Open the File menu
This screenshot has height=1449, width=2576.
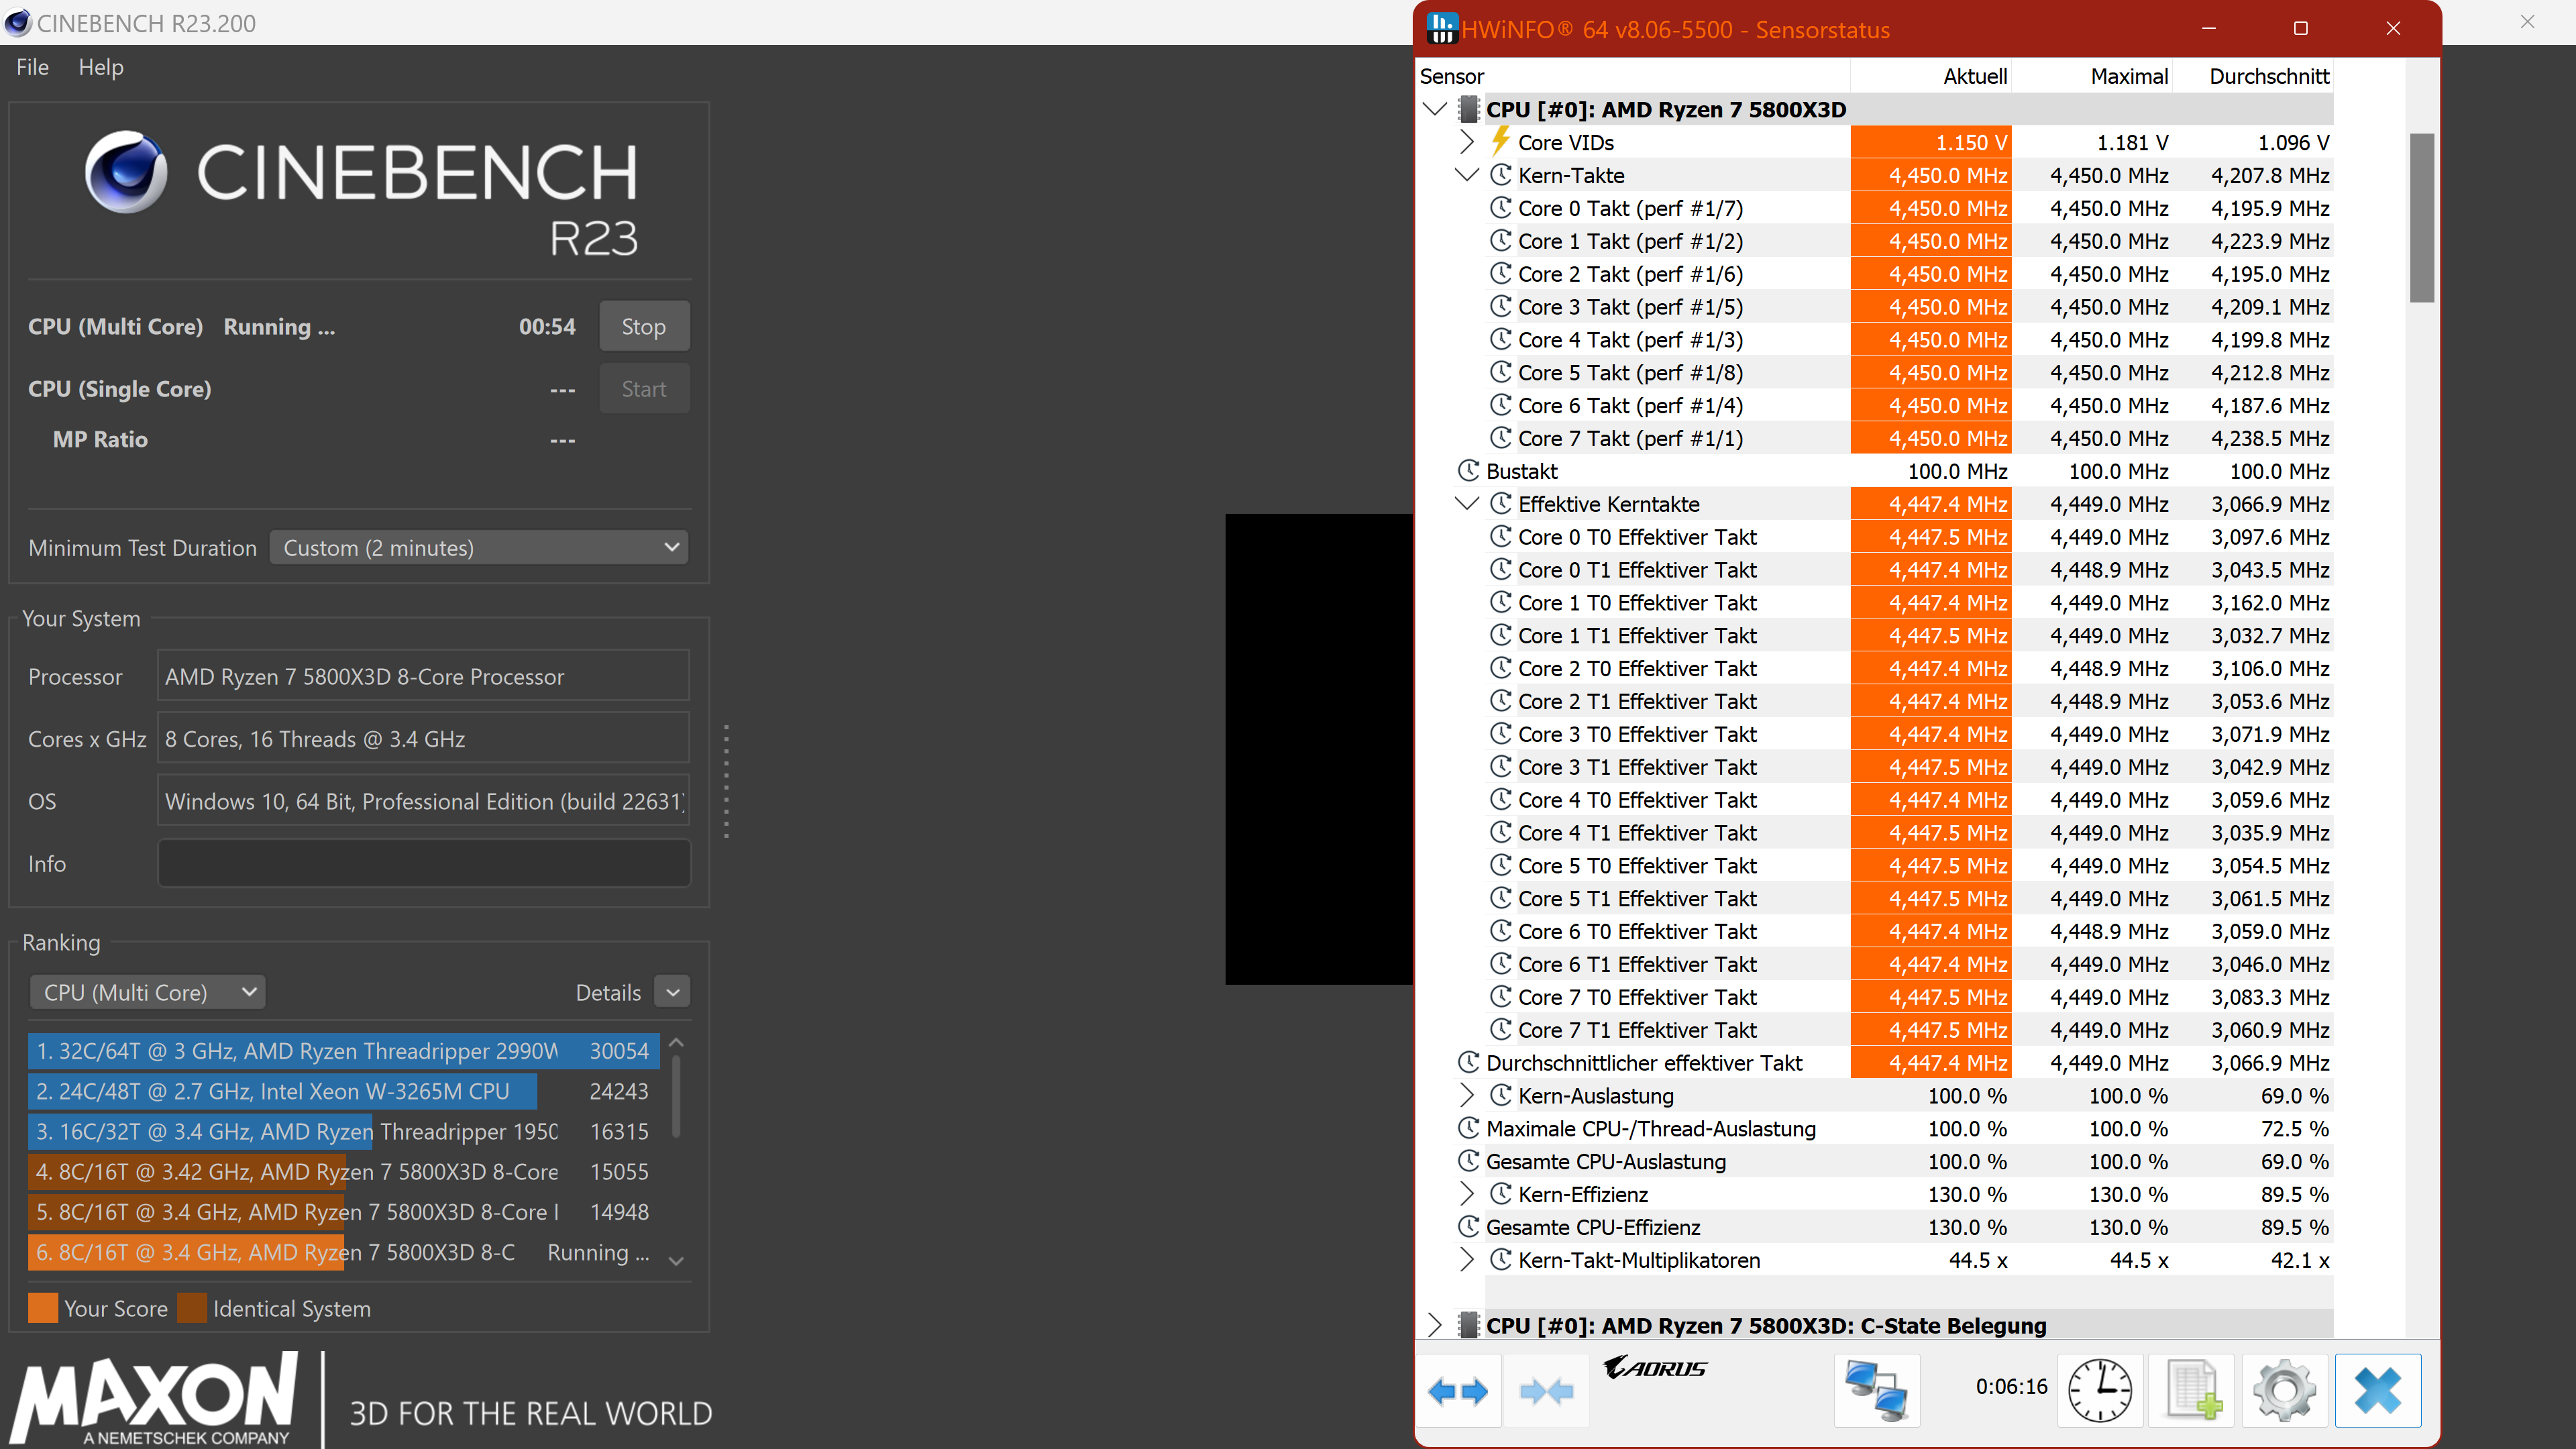tap(32, 67)
